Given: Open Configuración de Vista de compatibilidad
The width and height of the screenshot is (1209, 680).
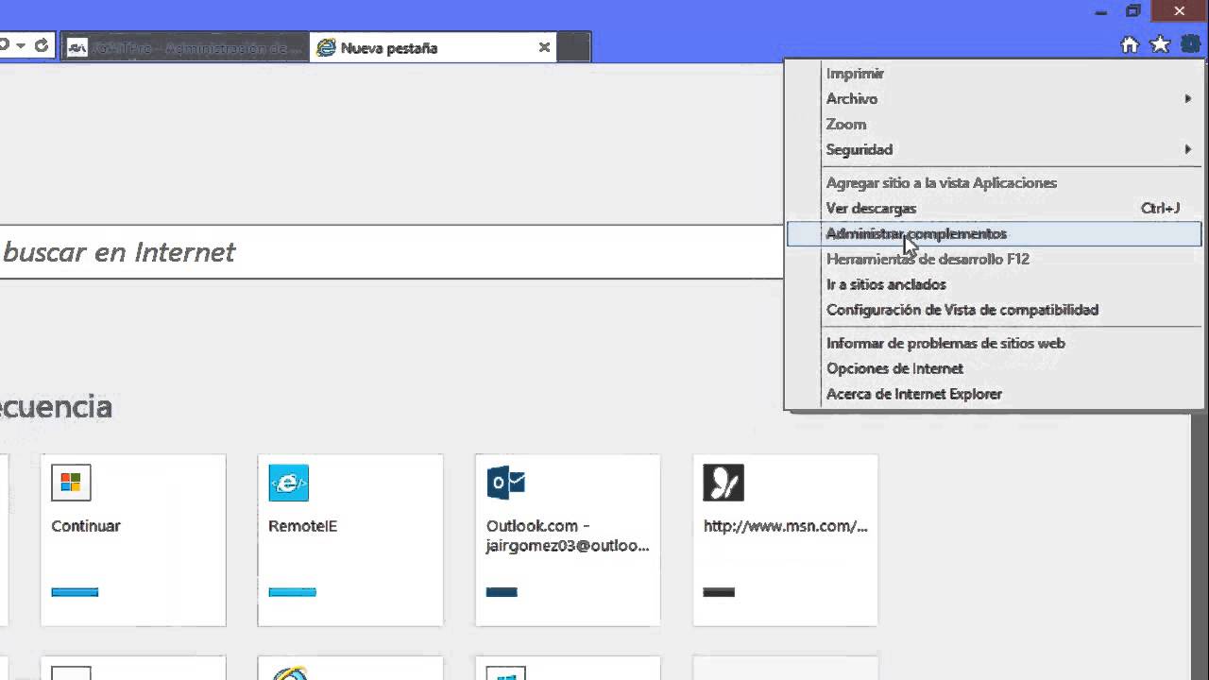Looking at the screenshot, I should (994, 311).
